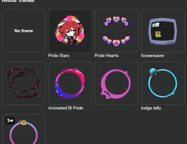Click the Animated Bi Pride label
Image resolution: width=187 pixels, height=144 pixels.
(x=66, y=108)
